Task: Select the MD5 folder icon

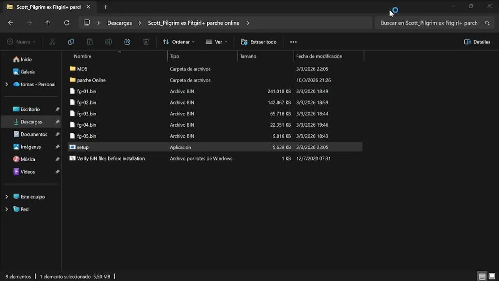Action: 73,69
